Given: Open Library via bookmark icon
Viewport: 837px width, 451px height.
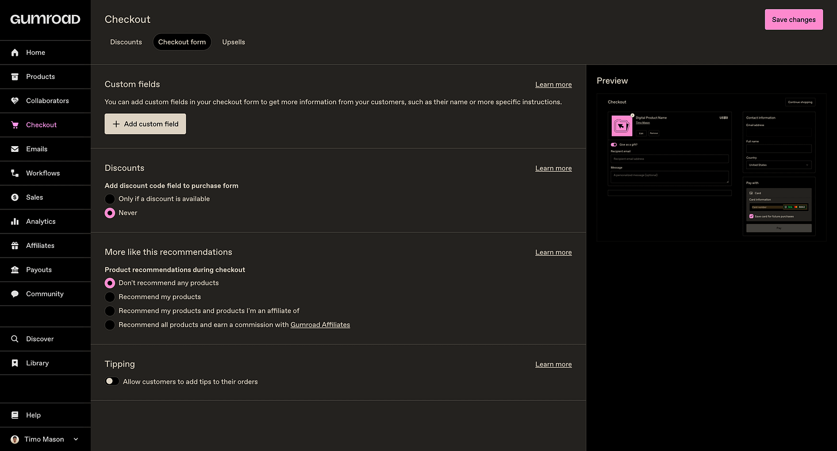Looking at the screenshot, I should [x=15, y=363].
